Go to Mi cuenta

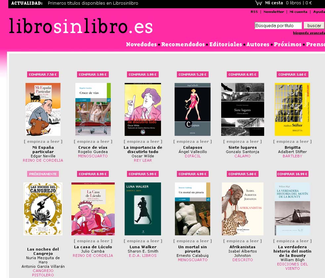(x=298, y=12)
